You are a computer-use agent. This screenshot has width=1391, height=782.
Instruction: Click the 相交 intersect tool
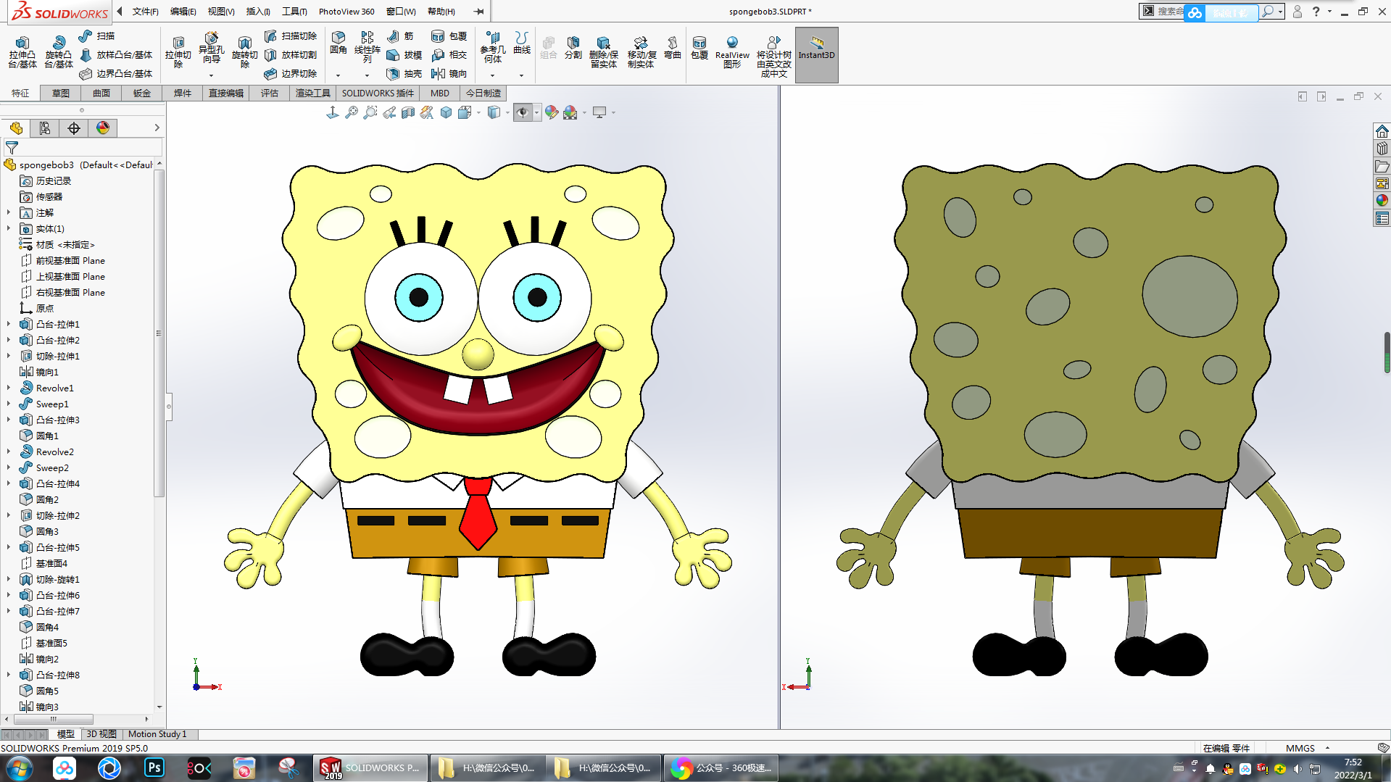pyautogui.click(x=449, y=54)
